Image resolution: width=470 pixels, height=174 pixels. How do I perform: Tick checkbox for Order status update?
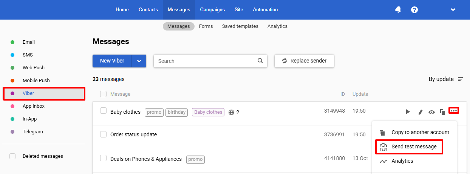[103, 134]
